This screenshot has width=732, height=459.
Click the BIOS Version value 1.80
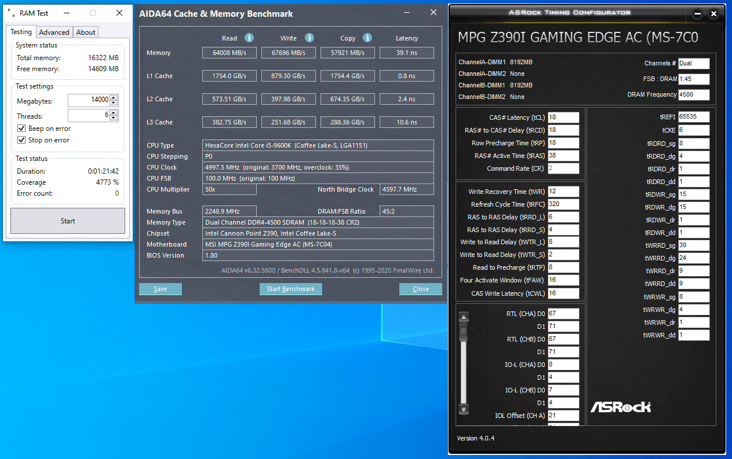(x=318, y=255)
